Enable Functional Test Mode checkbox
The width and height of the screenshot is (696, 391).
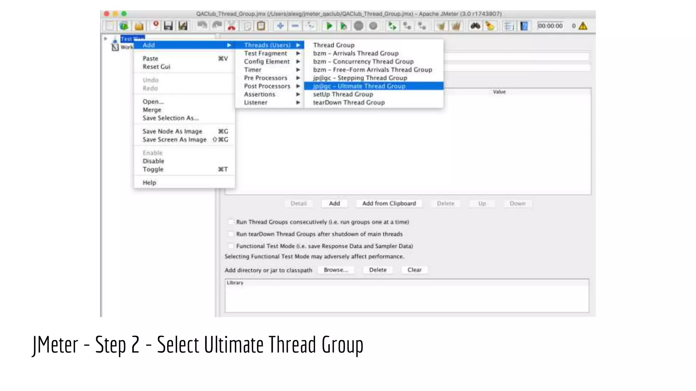[x=231, y=246]
